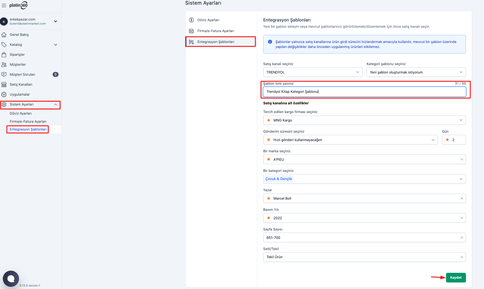484x289 pixels.
Task: Click the Entegrasyon Şablonları template icon
Action: point(192,42)
